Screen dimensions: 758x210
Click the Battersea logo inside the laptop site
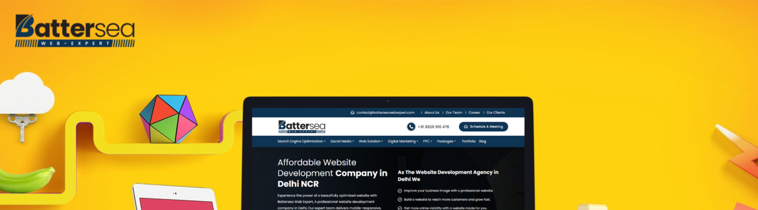point(302,126)
